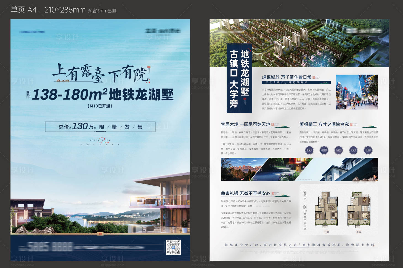This screenshot has width=403, height=268.
Task: Click the 'LONGFOR YOU FOREVER' logo
Action: coord(100,141)
